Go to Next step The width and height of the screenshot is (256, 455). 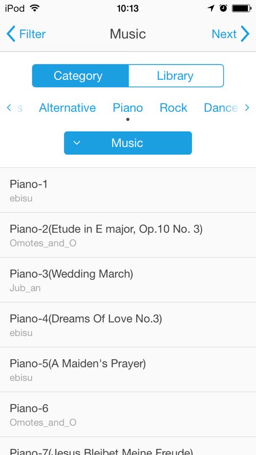click(224, 34)
